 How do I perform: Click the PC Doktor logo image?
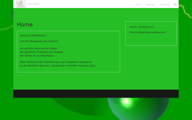click(21, 4)
